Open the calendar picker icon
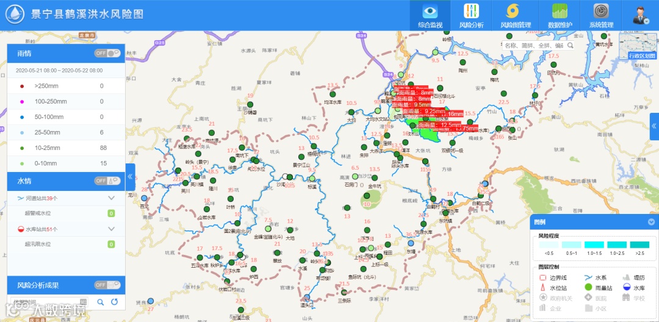 (x=83, y=302)
